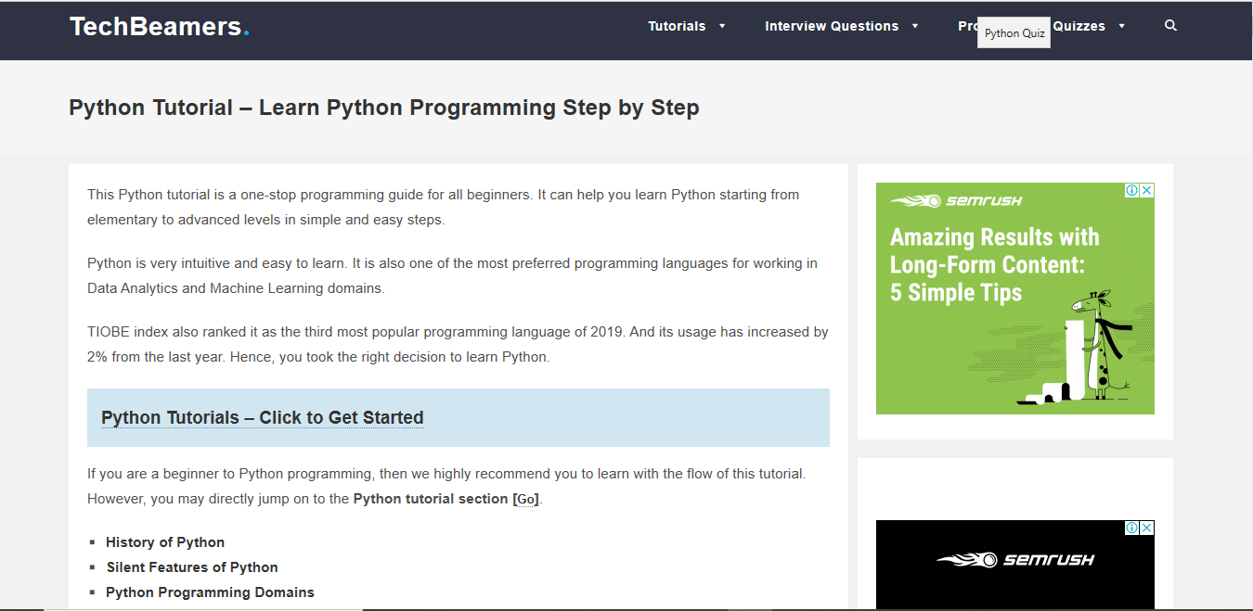The width and height of the screenshot is (1253, 611).
Task: Click the AdChoices icon on the black Semrush ad
Action: click(1131, 527)
